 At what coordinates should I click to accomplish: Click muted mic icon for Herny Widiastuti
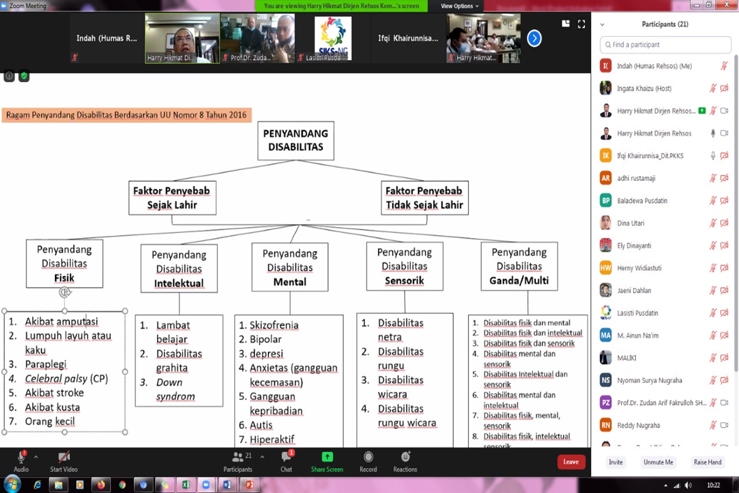click(x=713, y=268)
